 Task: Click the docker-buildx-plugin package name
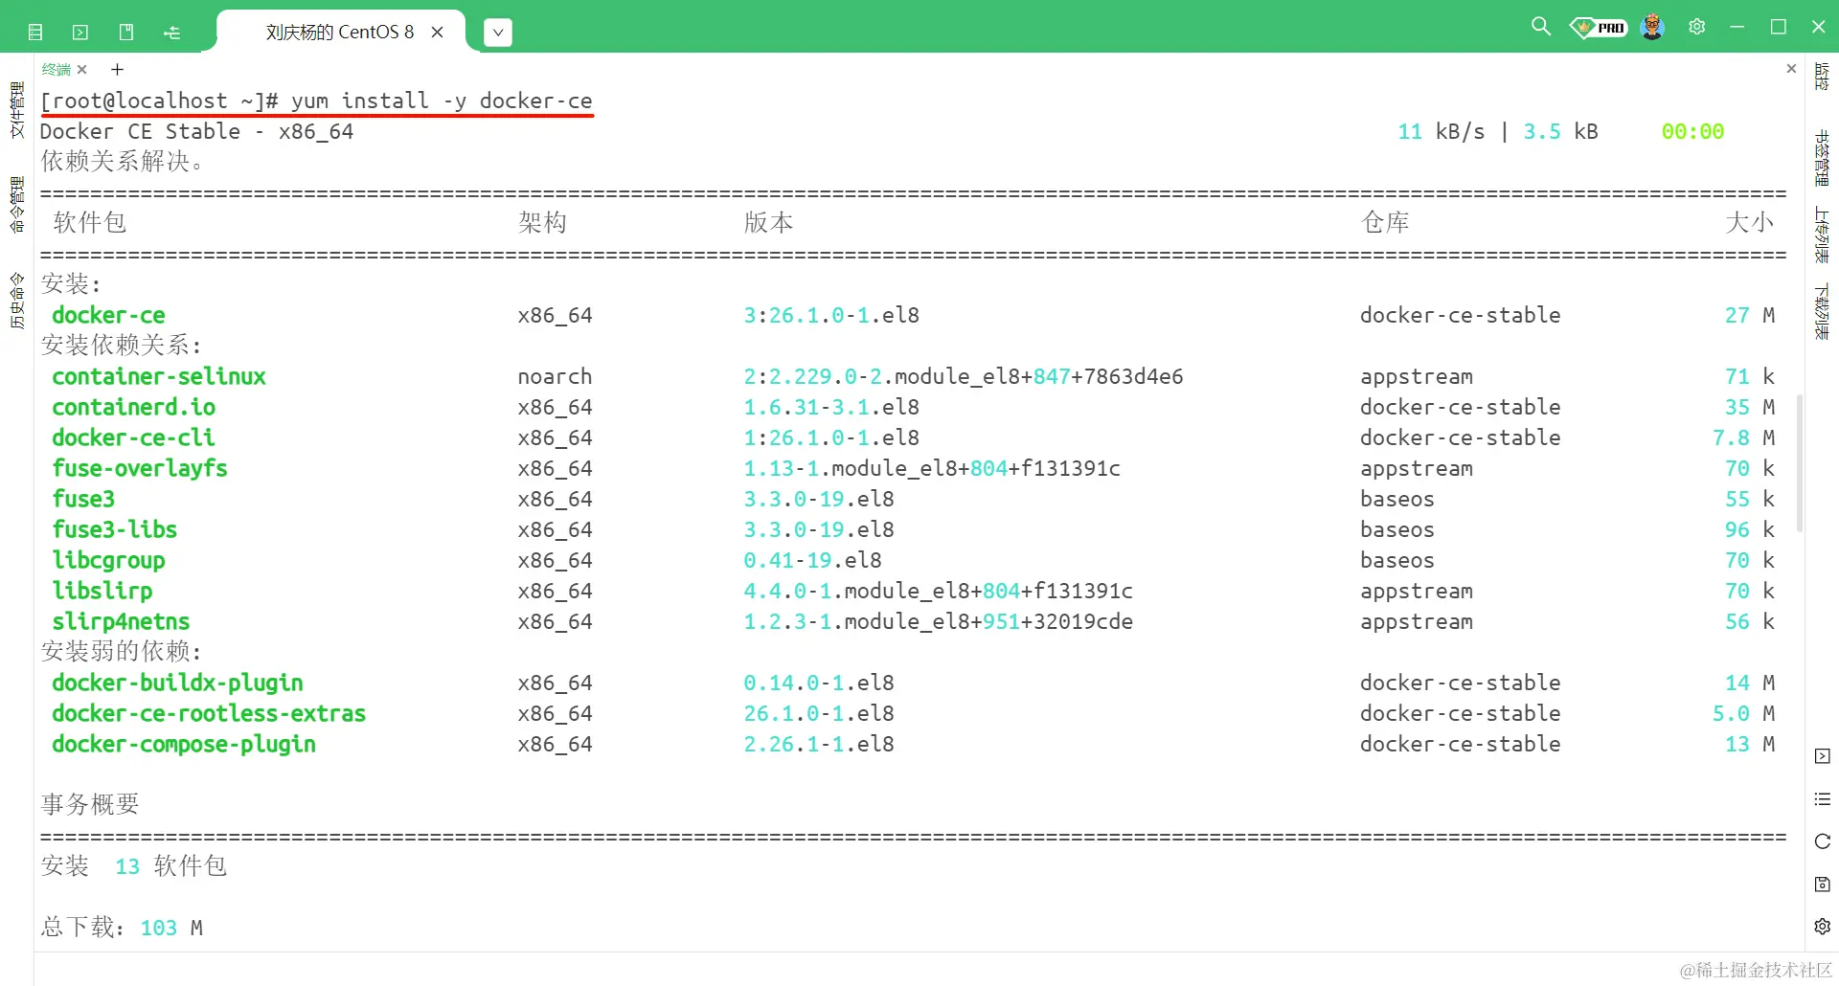pyautogui.click(x=177, y=683)
